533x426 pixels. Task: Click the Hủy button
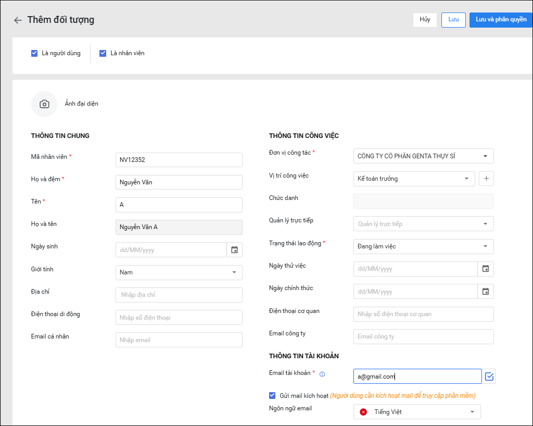(x=425, y=20)
